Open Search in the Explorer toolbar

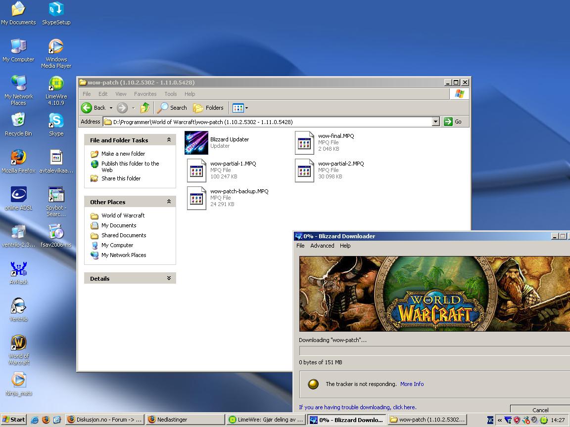[172, 107]
